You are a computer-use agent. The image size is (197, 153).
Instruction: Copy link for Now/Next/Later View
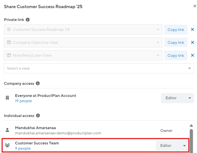[176, 56]
